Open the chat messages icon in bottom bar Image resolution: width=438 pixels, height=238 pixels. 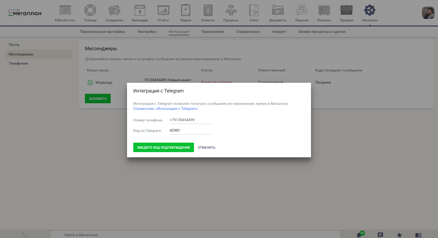(380, 235)
